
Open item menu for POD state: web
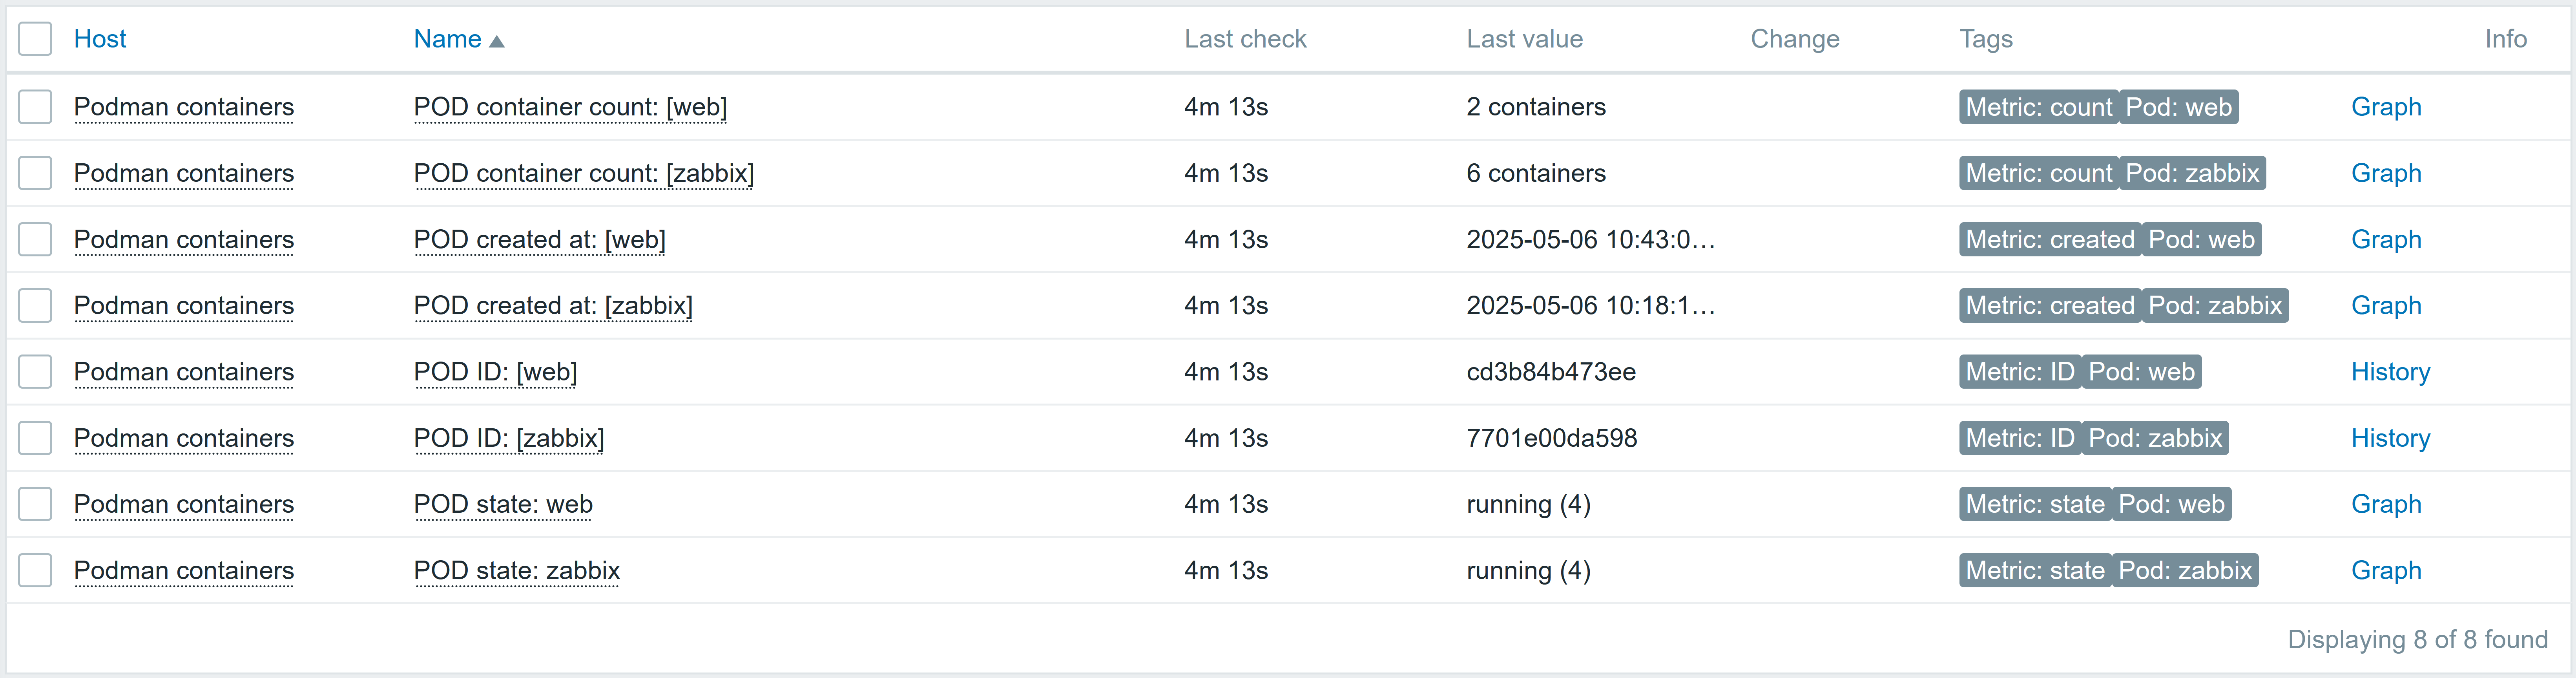(503, 504)
